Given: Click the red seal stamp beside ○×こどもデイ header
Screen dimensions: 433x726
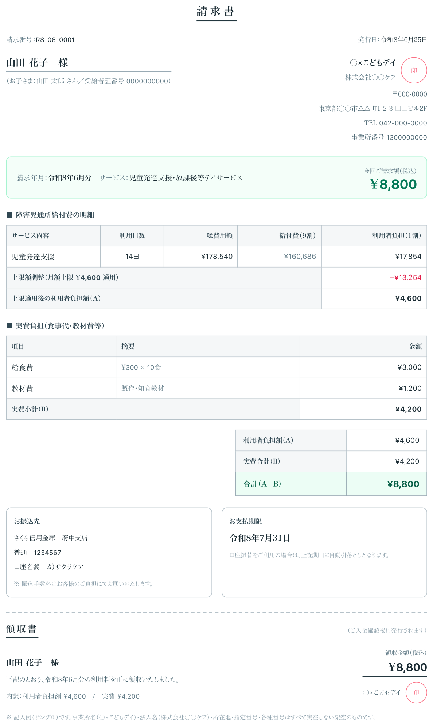Looking at the screenshot, I should point(414,70).
